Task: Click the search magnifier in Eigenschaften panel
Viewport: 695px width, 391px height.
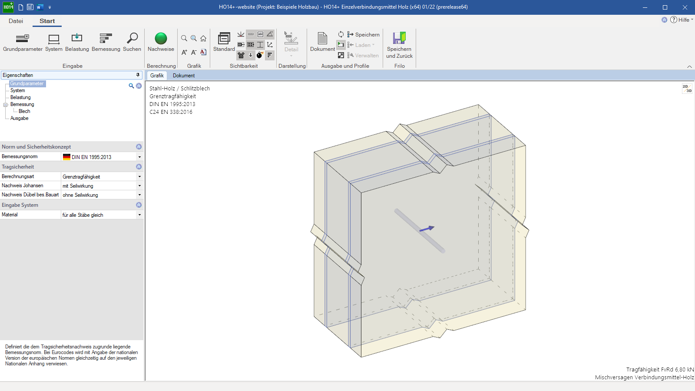Action: [131, 86]
